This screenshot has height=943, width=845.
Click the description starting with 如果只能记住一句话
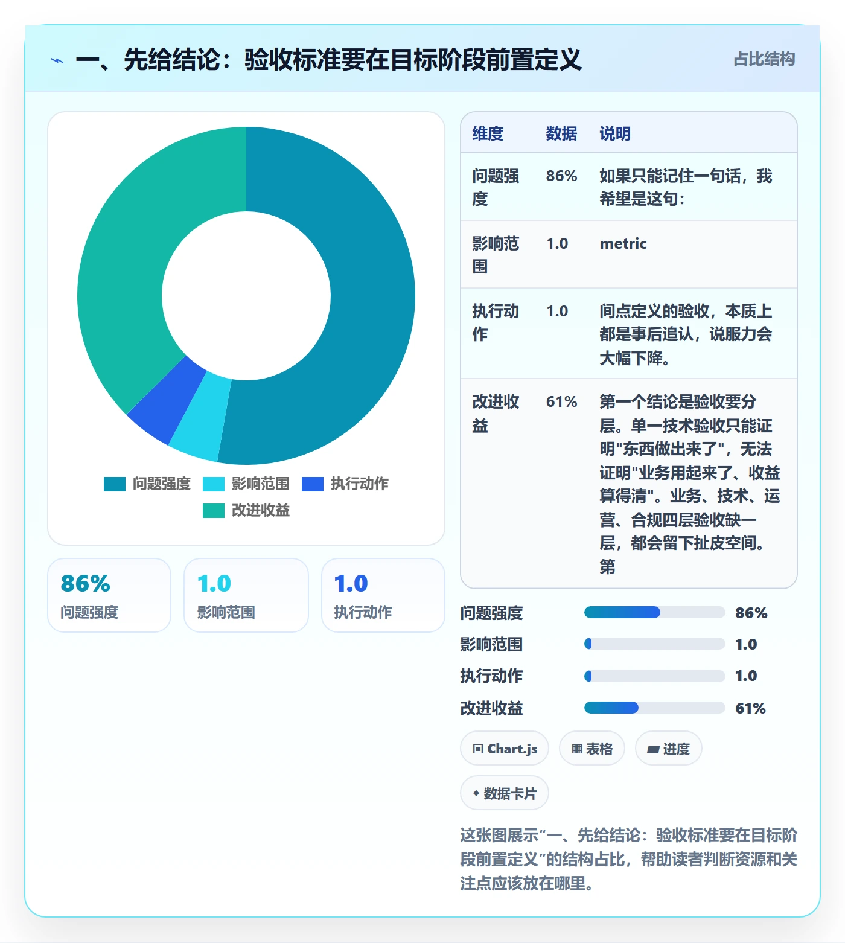(686, 187)
